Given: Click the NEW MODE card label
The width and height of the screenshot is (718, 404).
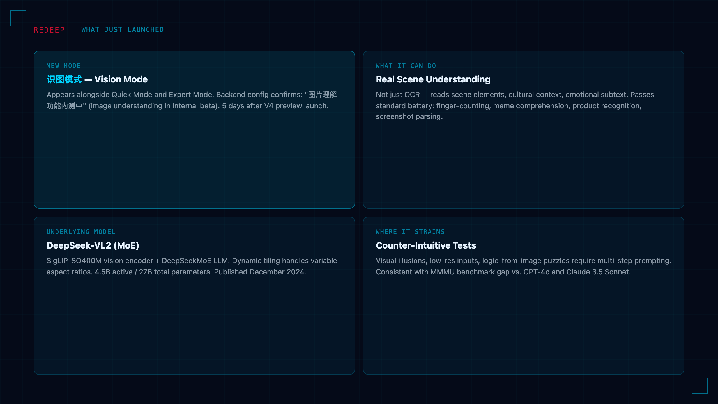Looking at the screenshot, I should 64,66.
